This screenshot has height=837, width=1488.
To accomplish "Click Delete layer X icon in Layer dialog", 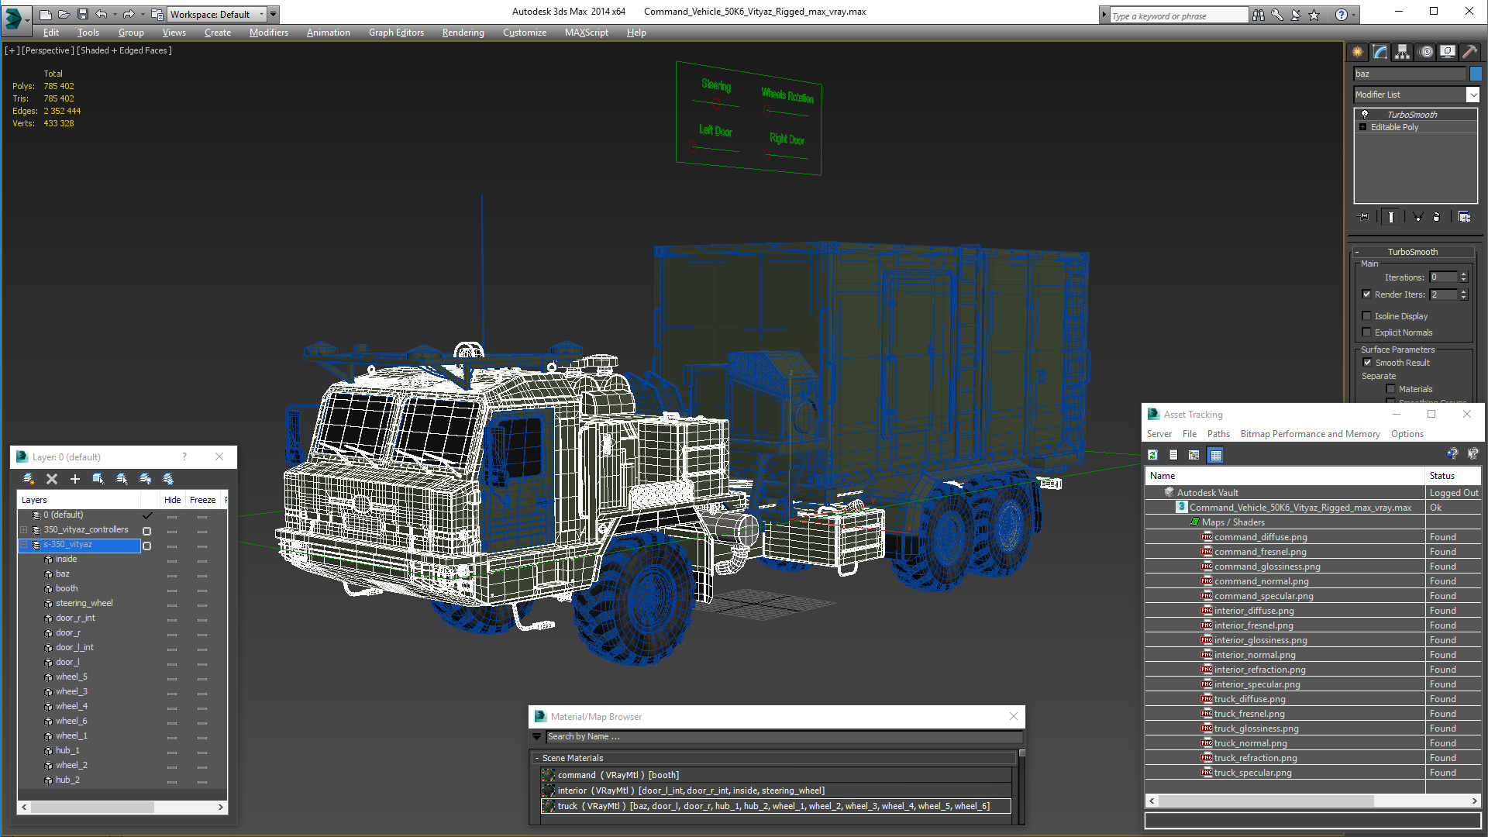I will coord(52,479).
